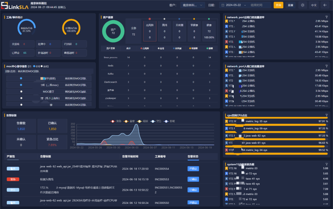Expand the 客户 customer dropdown

(193, 5)
